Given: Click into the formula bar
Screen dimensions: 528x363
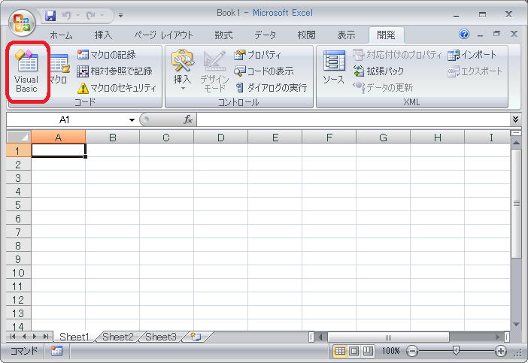Looking at the screenshot, I should pyautogui.click(x=354, y=119).
